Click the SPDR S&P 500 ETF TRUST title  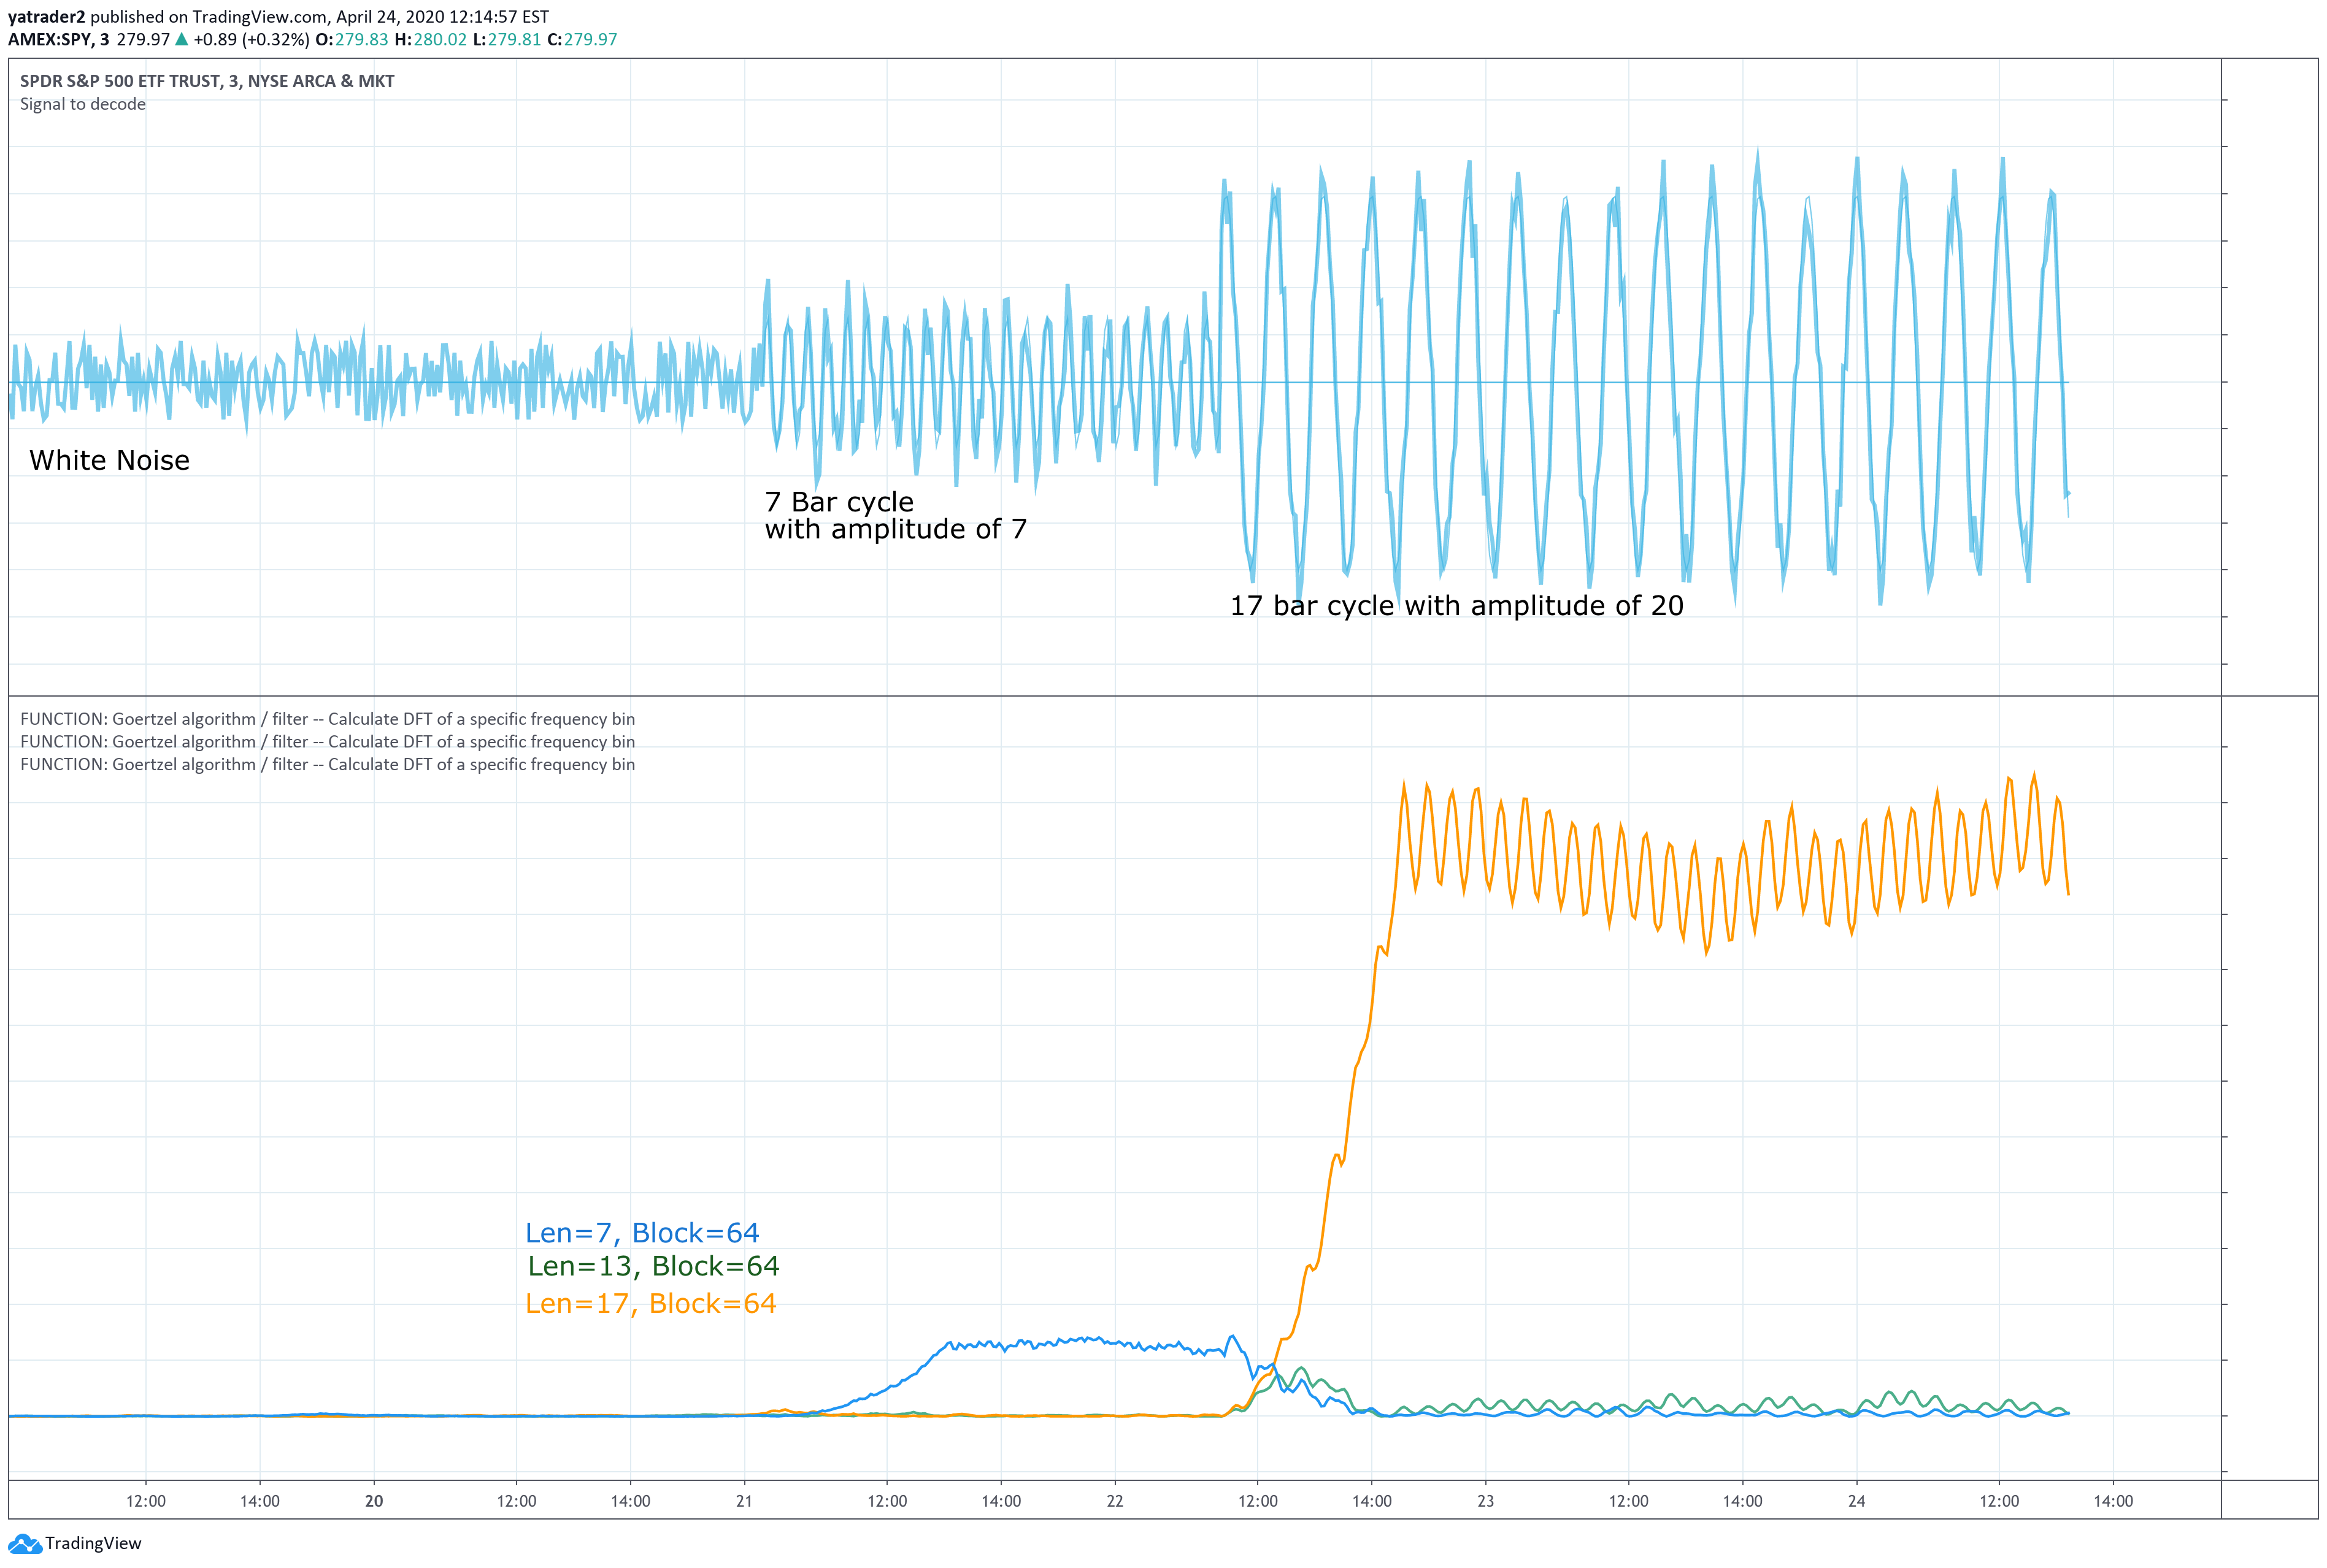point(207,81)
